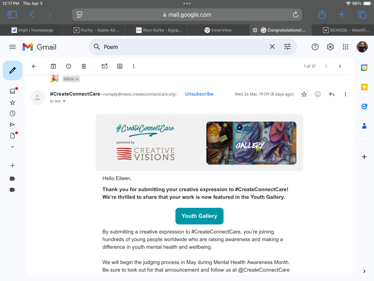Toggle the Safari sidebar panel
This screenshot has height=281, width=374.
12,15
